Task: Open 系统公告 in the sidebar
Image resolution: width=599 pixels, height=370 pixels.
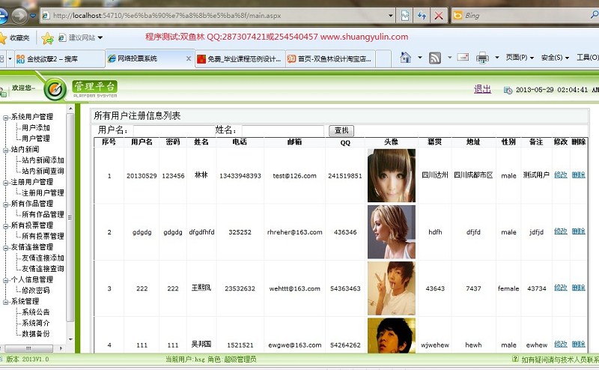Action: (36, 312)
